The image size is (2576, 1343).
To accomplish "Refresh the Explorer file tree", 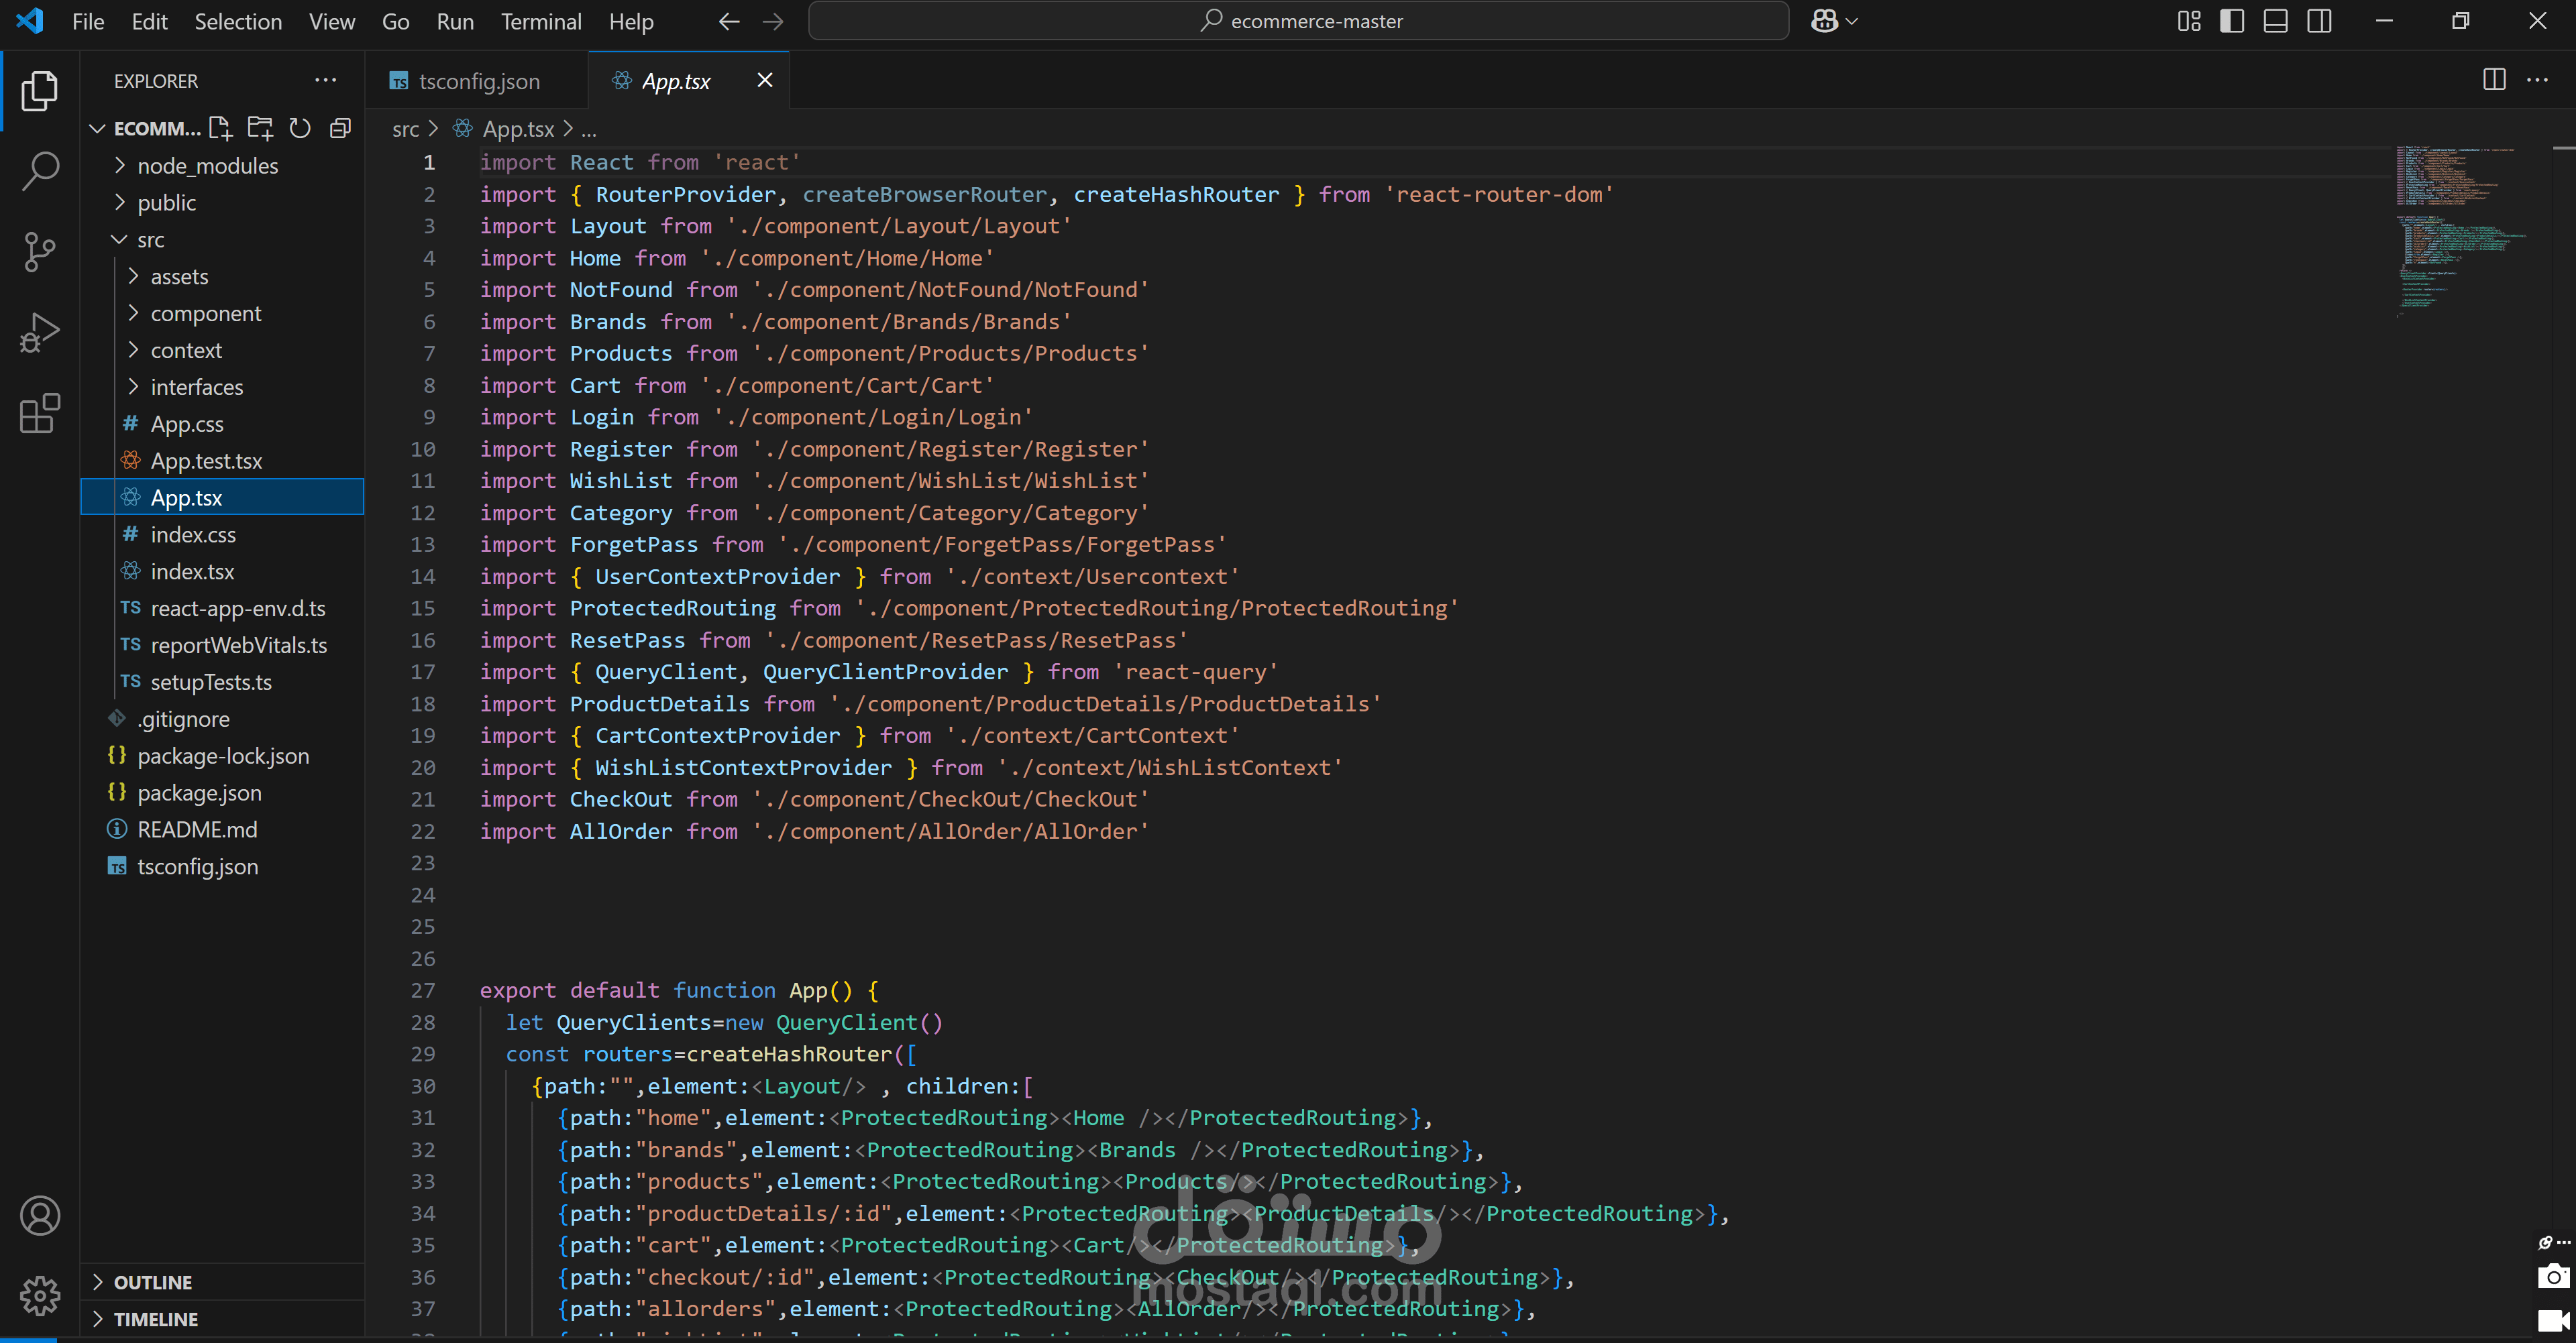I will pyautogui.click(x=300, y=128).
